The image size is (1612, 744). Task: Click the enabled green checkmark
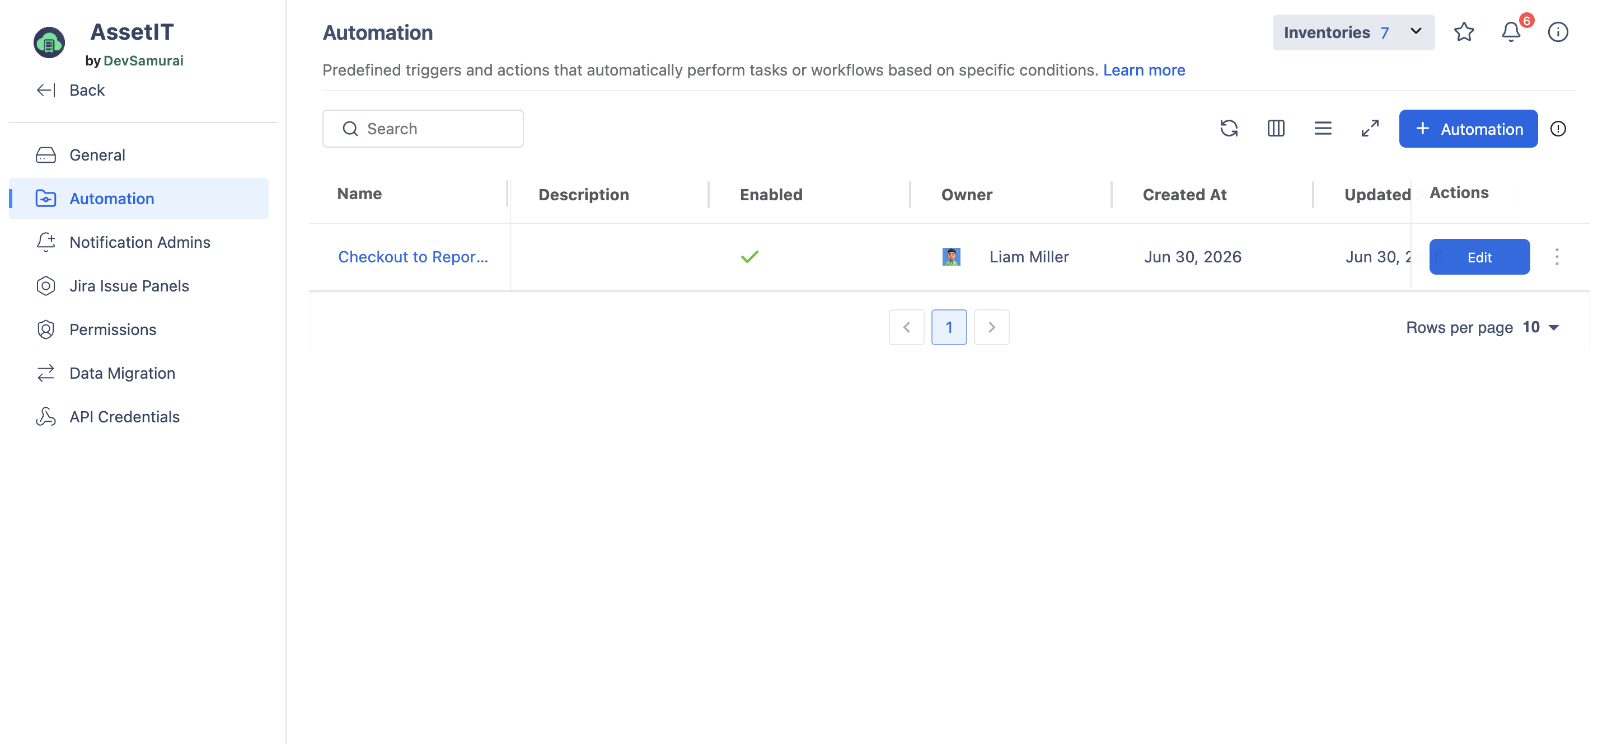pos(749,257)
